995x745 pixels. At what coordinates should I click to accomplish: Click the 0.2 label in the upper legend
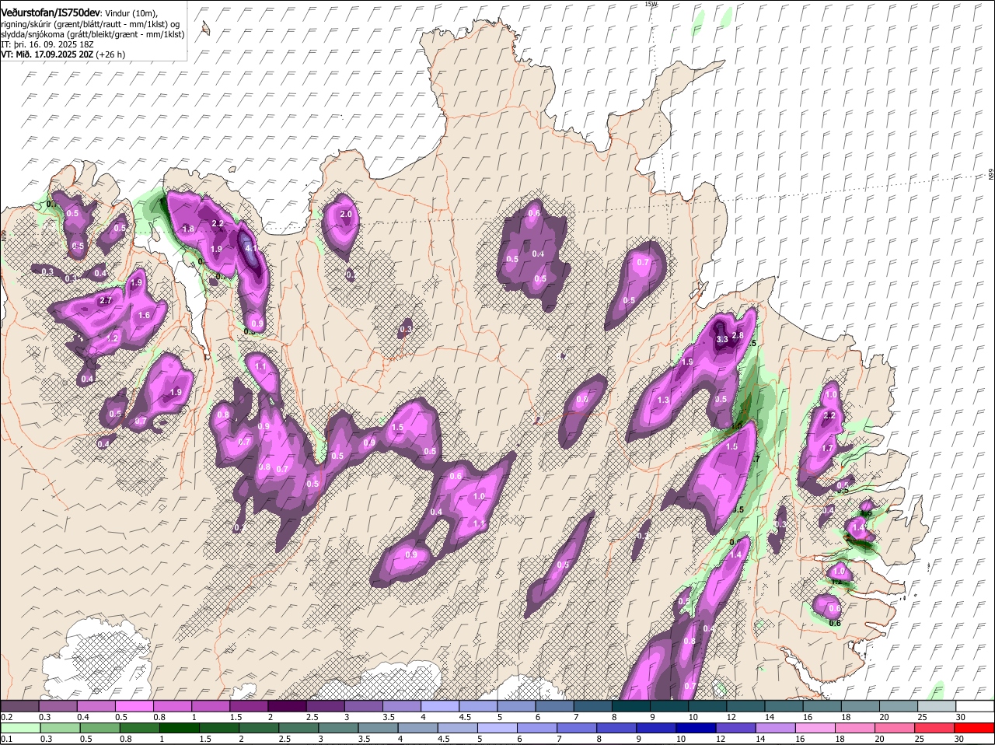tap(6, 717)
